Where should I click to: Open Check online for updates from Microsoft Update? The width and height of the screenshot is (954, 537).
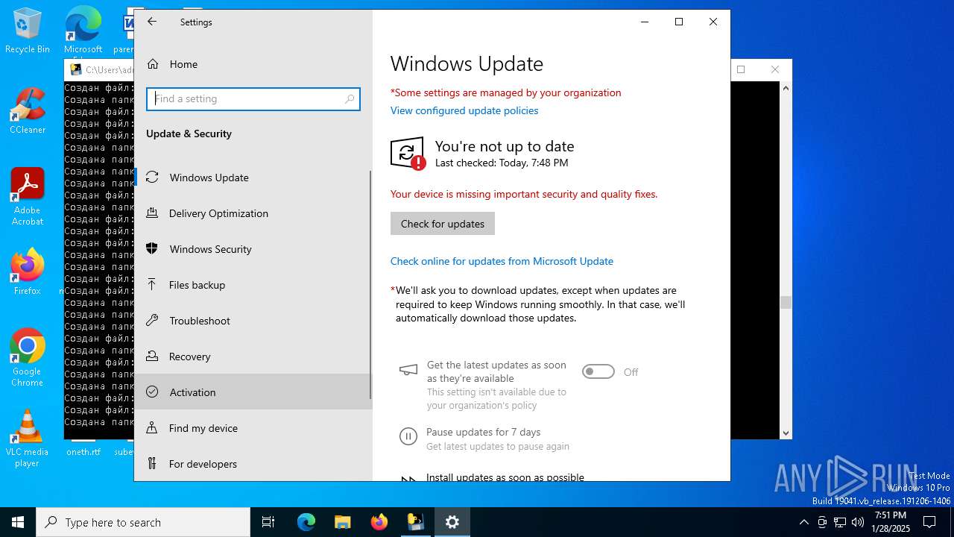click(502, 261)
